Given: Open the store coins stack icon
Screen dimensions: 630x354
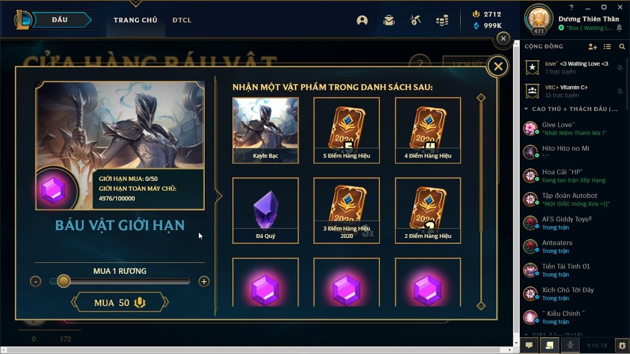Looking at the screenshot, I should (x=442, y=20).
